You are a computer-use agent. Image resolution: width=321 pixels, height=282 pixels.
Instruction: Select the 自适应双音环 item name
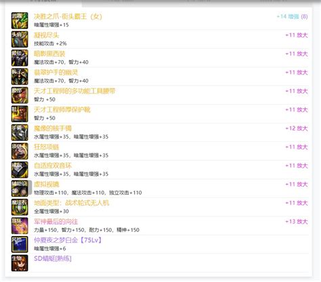[53, 166]
